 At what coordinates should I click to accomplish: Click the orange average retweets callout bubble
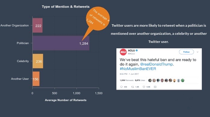pos(98,19)
